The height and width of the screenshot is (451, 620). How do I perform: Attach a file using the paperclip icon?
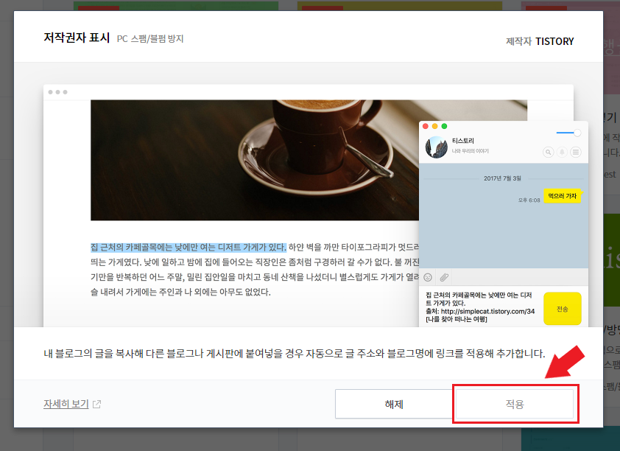click(x=443, y=276)
